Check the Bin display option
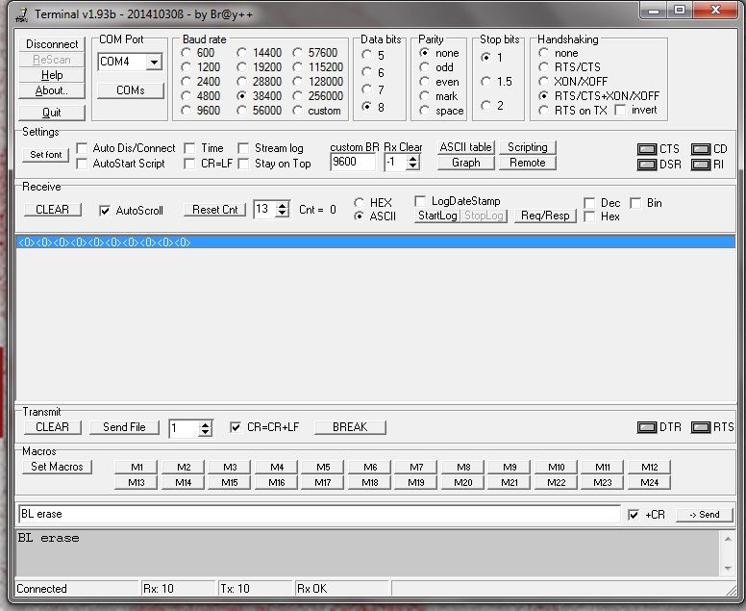746x611 pixels. (x=635, y=203)
